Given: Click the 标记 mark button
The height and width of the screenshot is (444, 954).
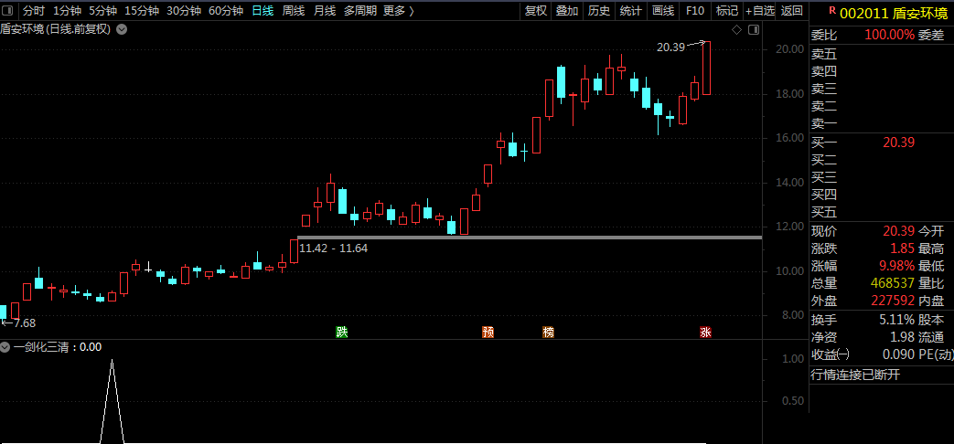Looking at the screenshot, I should point(727,10).
